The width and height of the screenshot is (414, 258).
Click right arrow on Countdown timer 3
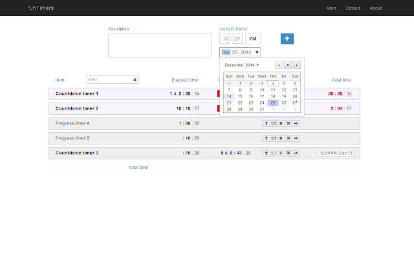click(x=296, y=153)
